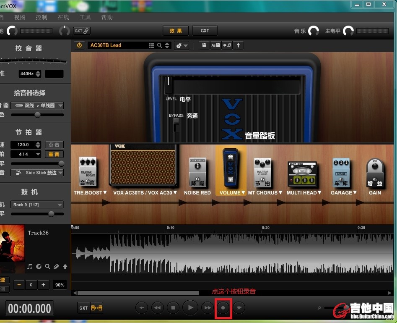Go to the start of the track

(142, 308)
